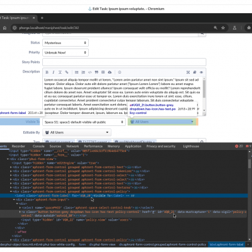Insert a link via Description toolbar
Viewport: 252px width, 252px height.
(x=67, y=72)
